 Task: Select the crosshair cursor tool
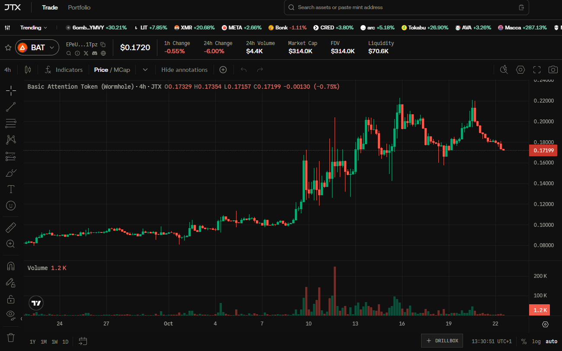11,90
